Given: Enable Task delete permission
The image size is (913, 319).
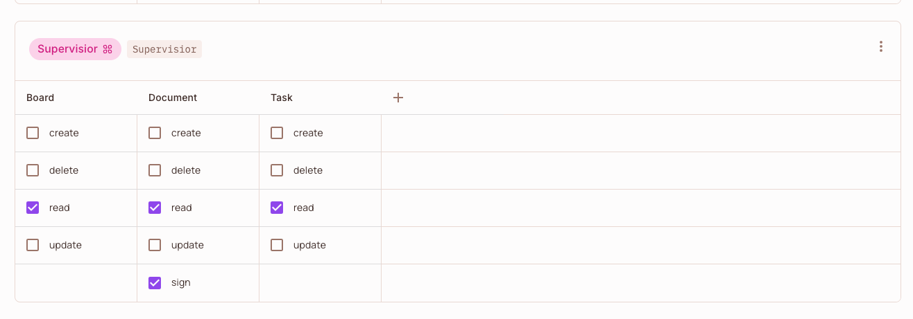Looking at the screenshot, I should 277,170.
